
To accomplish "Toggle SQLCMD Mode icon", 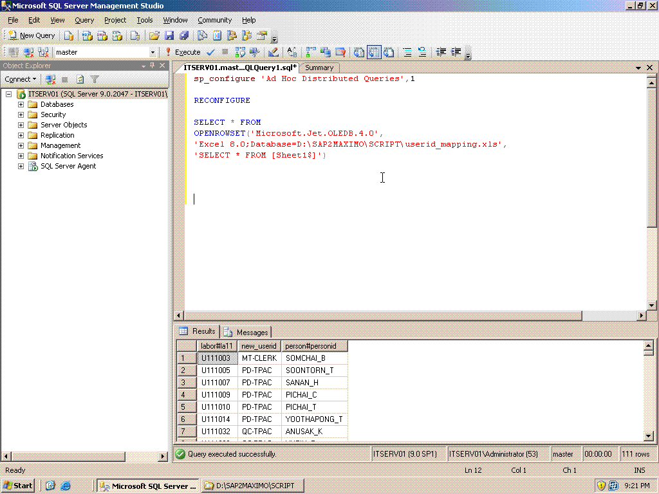I will (340, 52).
